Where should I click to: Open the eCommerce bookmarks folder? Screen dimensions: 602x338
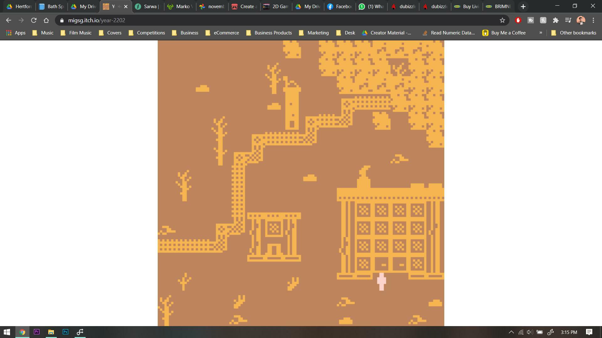coord(222,33)
